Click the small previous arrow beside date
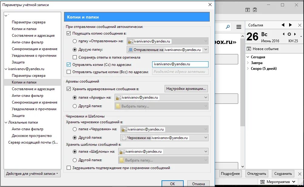 tap(284, 34)
